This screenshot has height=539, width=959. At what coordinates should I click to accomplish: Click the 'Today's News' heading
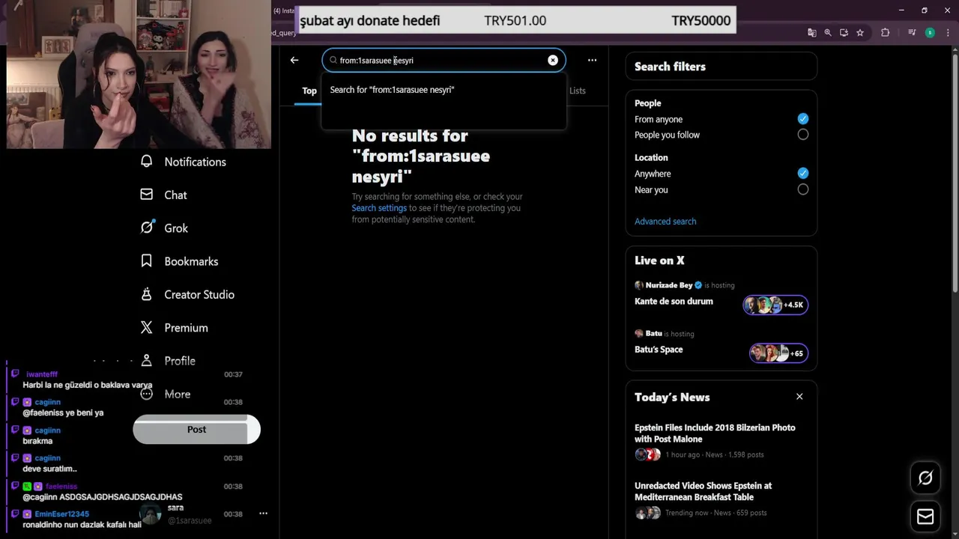(x=672, y=398)
